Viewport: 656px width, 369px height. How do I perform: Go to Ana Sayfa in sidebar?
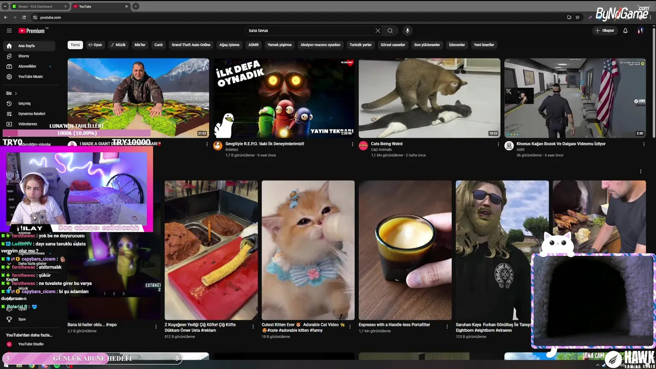[29, 46]
